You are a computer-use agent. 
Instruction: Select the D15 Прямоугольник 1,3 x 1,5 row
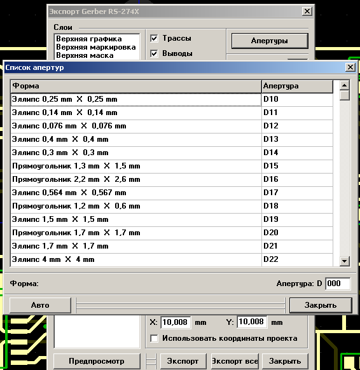(x=172, y=167)
